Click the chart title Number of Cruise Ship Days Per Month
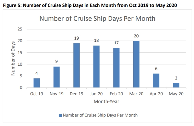Screen dimensions: 194x126 tap(97, 19)
